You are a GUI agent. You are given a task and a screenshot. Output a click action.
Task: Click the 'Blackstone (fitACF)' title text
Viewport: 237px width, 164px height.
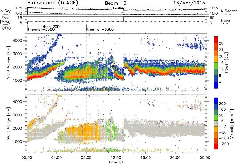tap(52, 3)
